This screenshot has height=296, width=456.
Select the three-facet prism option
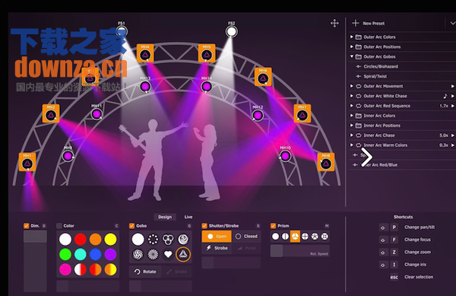point(295,237)
